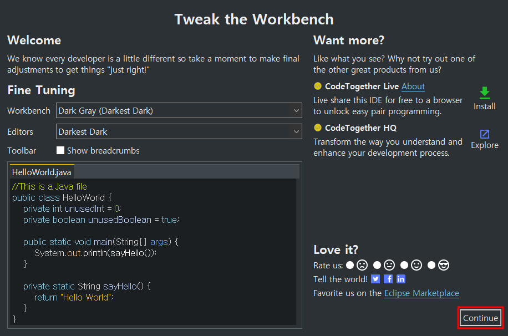Click the Tweak the Workbench heading
This screenshot has height=336, width=508.
coord(254,19)
